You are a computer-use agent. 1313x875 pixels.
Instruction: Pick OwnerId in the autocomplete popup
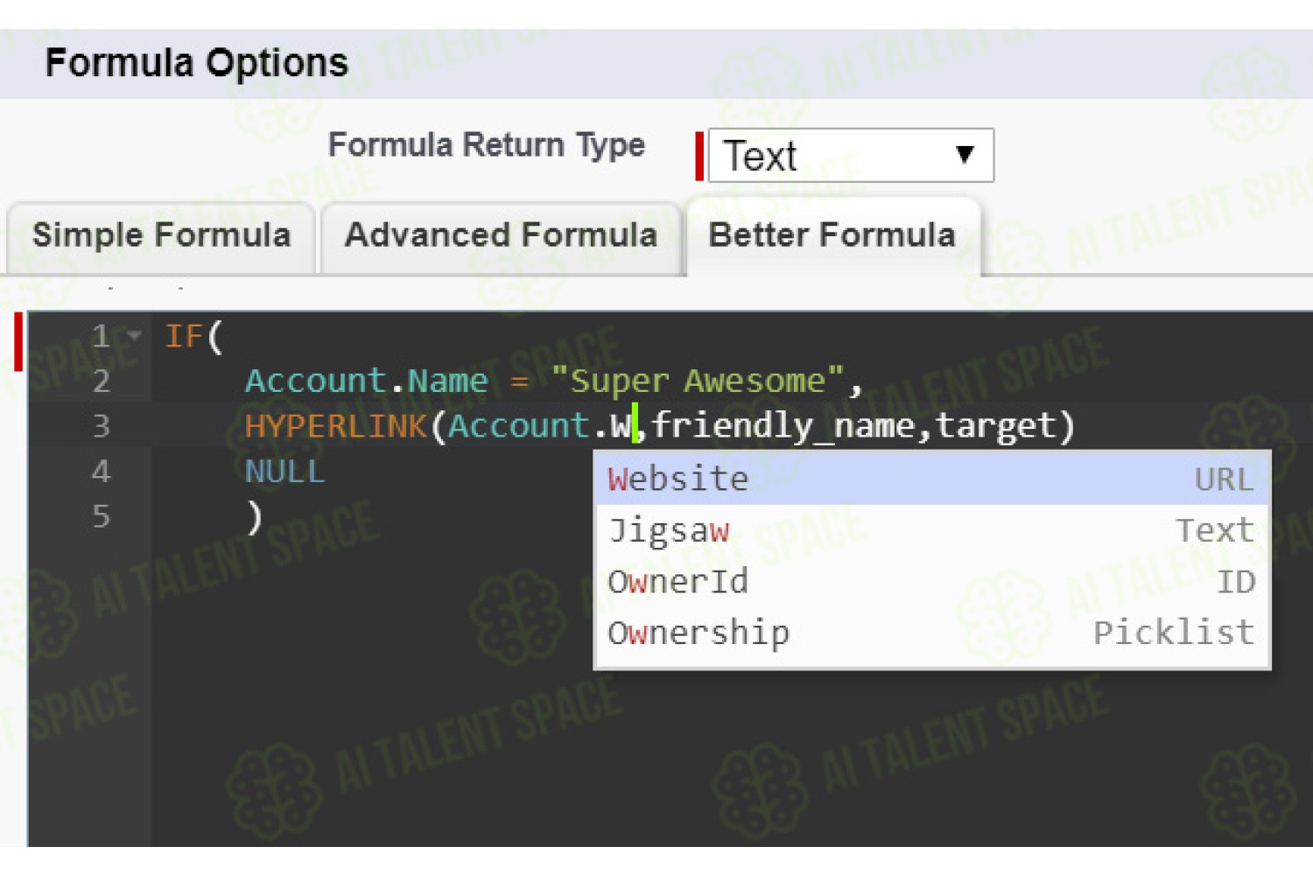click(x=932, y=581)
